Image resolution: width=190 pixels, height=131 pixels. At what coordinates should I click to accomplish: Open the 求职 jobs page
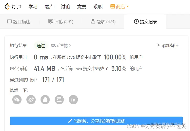(x=98, y=7)
